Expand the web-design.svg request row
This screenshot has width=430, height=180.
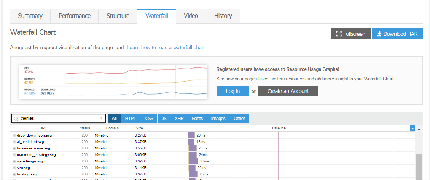click(x=14, y=161)
